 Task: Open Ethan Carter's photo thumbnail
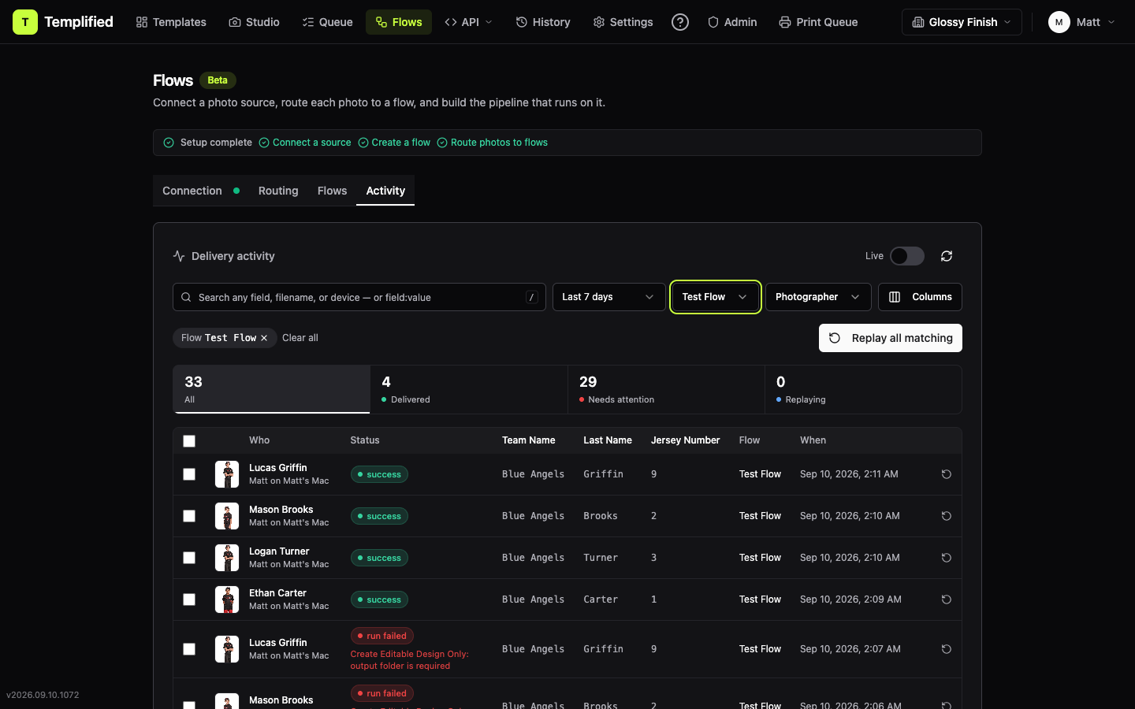tap(227, 599)
